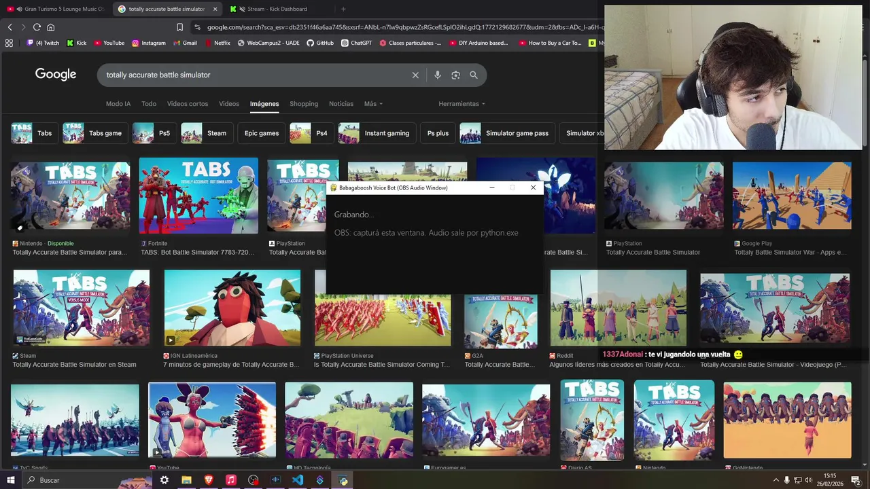Open the Fortnite TABS Bot Battle Simulator image

click(x=198, y=196)
